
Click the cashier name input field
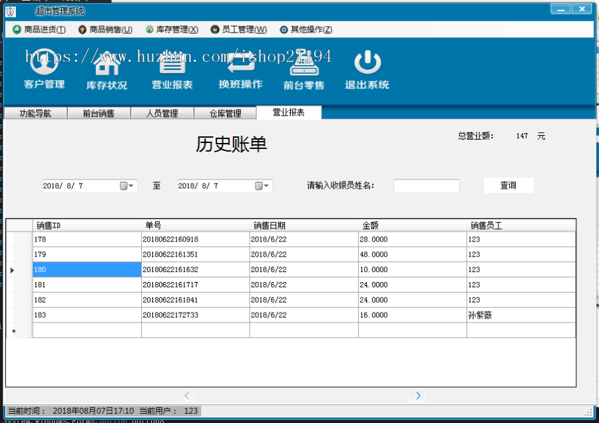pos(426,186)
